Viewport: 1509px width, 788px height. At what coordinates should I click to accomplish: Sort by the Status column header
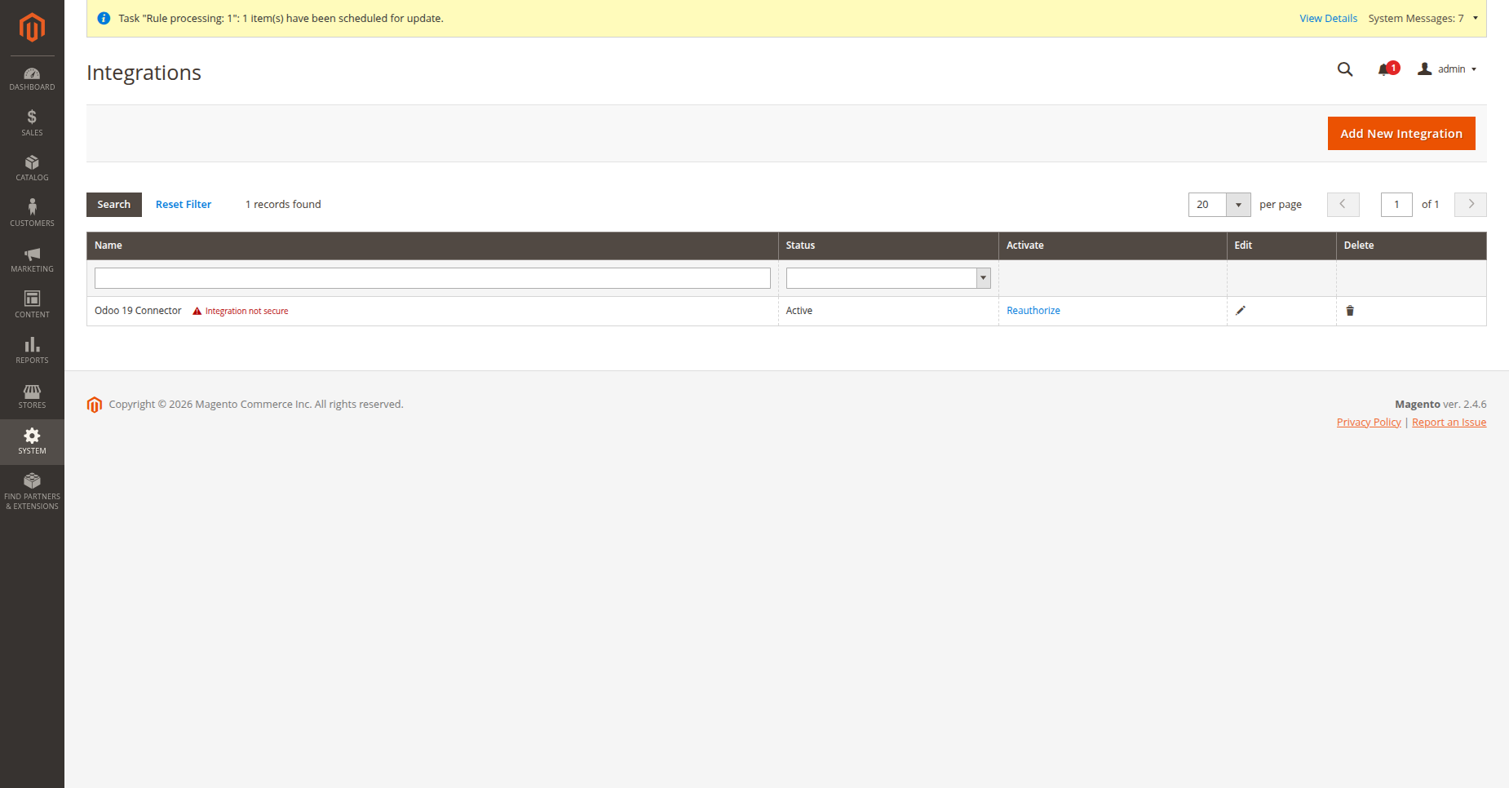(x=888, y=246)
